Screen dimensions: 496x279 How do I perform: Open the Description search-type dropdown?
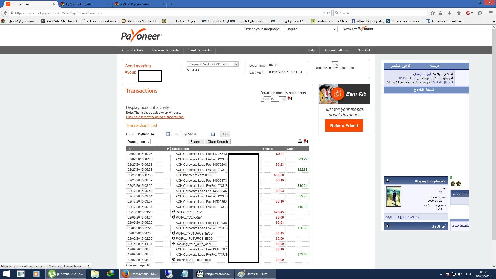pos(138,142)
